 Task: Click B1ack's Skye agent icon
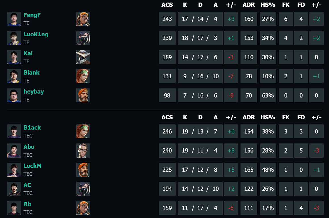[x=83, y=132]
